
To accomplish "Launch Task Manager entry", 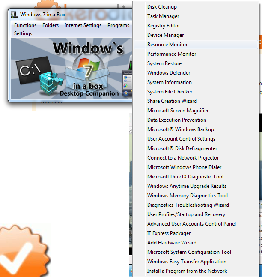I will point(196,16).
